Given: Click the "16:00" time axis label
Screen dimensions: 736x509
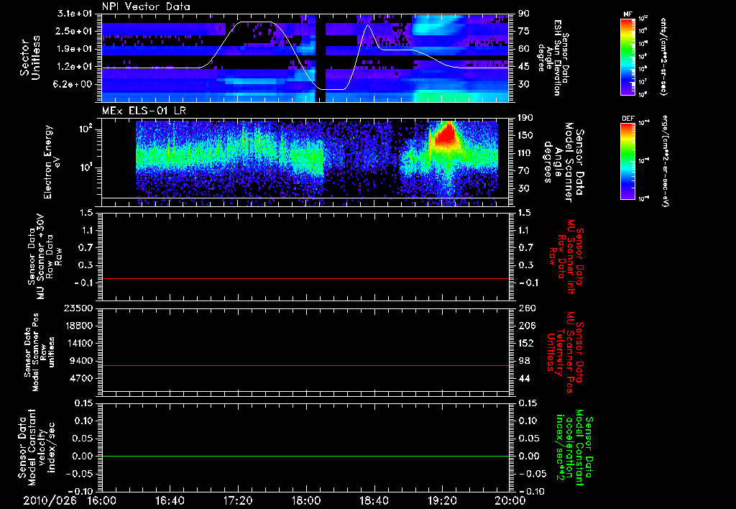Looking at the screenshot, I should pyautogui.click(x=102, y=500).
